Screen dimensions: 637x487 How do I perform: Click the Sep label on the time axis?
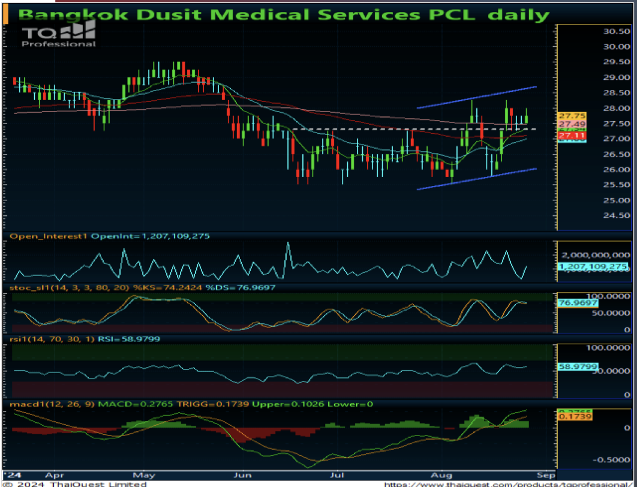[546, 475]
